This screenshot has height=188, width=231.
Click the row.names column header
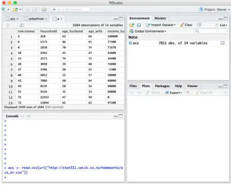click(27, 31)
